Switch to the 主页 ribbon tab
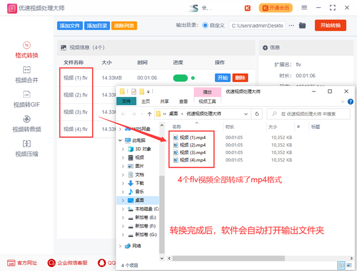This screenshot has height=271, width=357. tap(146, 102)
